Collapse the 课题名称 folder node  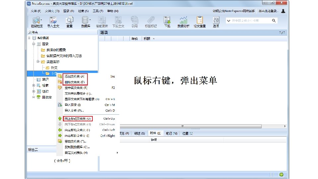(x=38, y=62)
